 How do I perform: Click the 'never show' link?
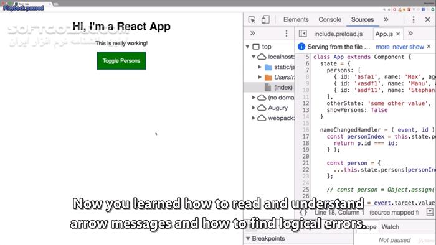pos(408,47)
